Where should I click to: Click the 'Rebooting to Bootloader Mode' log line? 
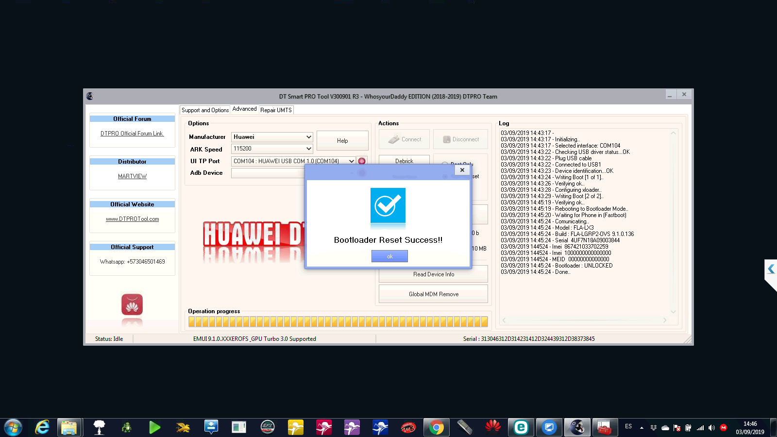(x=564, y=209)
